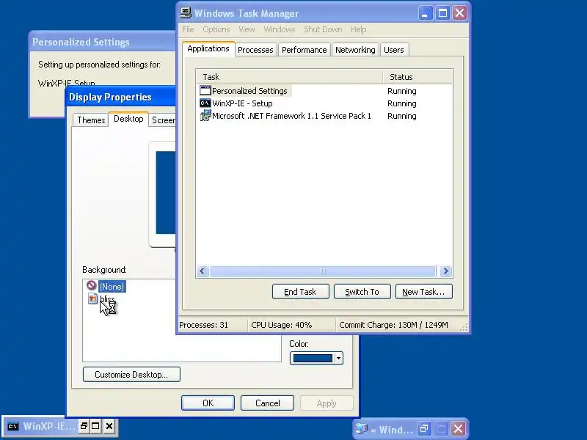Image resolution: width=587 pixels, height=440 pixels.
Task: Open the Windows menu in Task Manager
Action: tap(280, 29)
